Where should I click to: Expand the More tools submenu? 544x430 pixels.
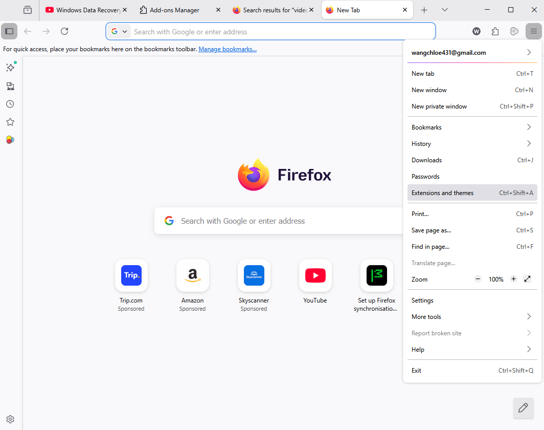click(471, 316)
